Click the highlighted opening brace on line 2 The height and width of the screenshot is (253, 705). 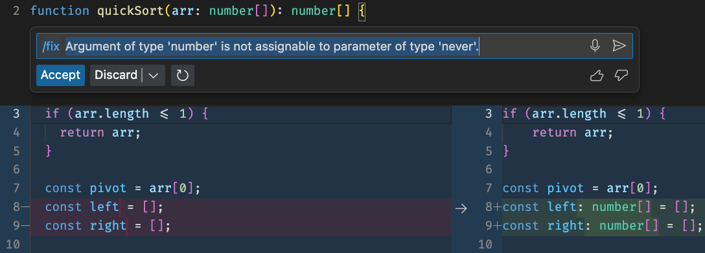362,11
